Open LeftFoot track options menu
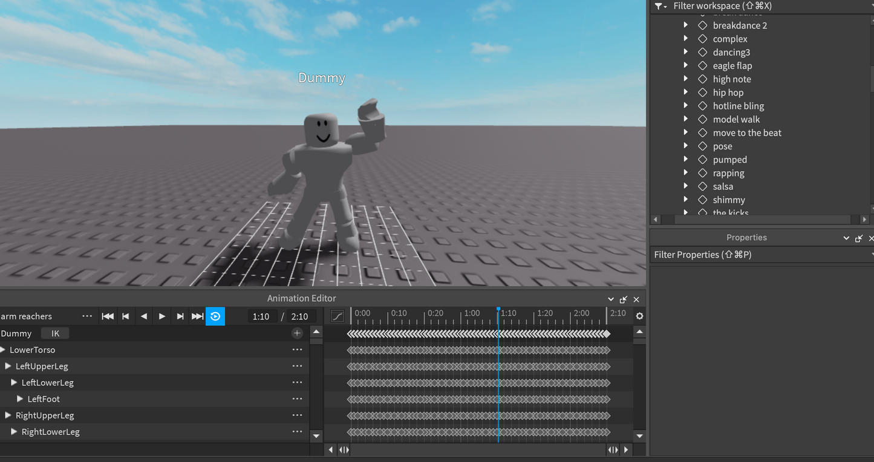 tap(297, 399)
